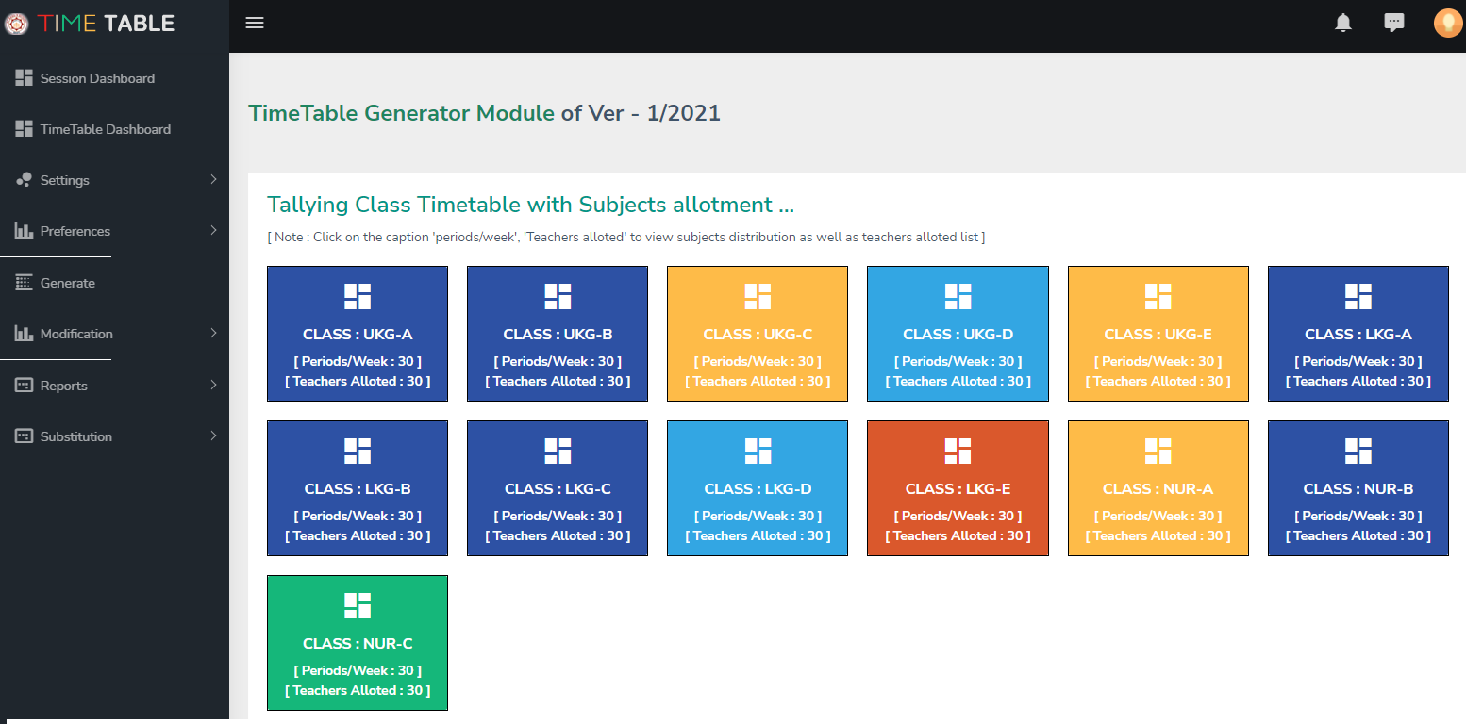View Teachers Alloted for class UKG-B

558,381
